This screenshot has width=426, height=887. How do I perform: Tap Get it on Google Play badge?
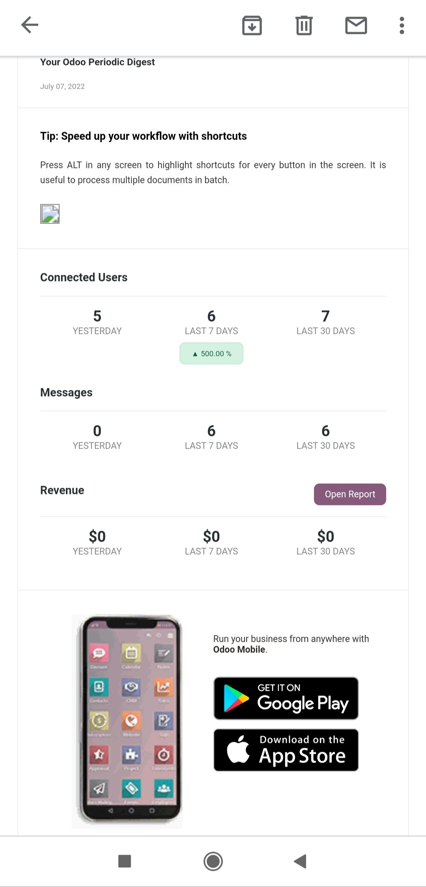[x=286, y=698]
